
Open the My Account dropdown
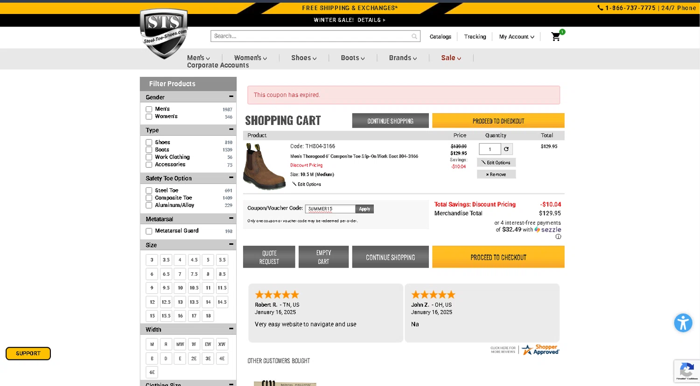(517, 37)
